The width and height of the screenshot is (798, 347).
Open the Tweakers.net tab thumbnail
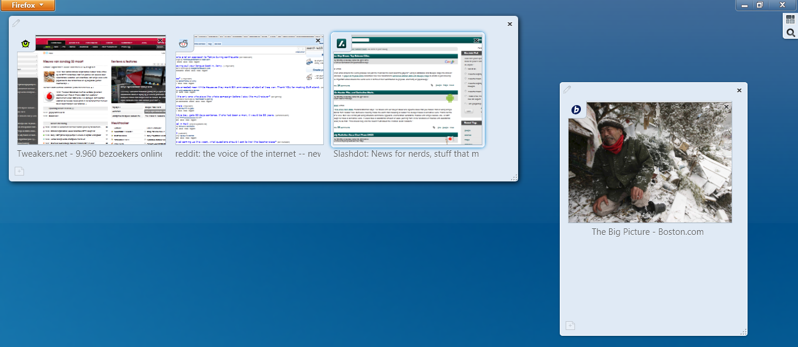tap(92, 90)
